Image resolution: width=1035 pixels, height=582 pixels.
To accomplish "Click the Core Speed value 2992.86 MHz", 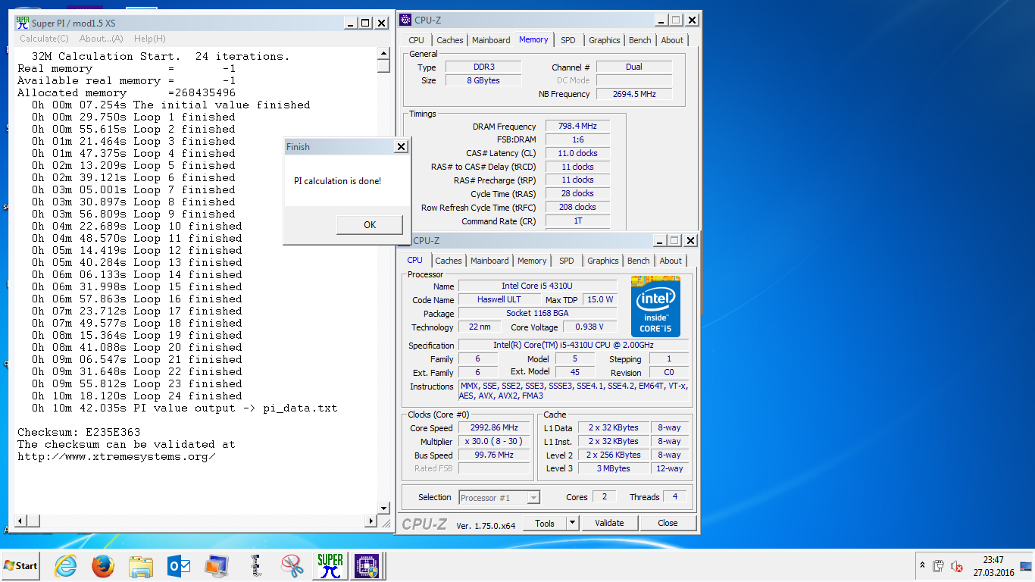I will point(493,427).
